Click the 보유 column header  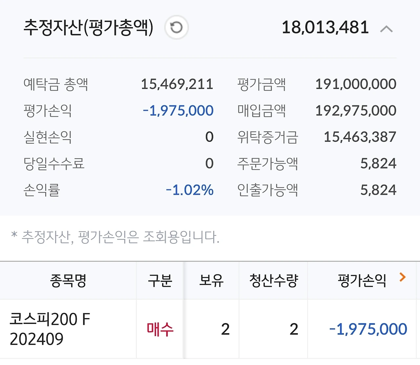click(x=211, y=281)
